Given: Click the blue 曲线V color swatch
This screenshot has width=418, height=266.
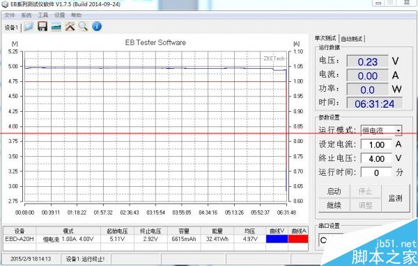Looking at the screenshot, I should [277, 239].
